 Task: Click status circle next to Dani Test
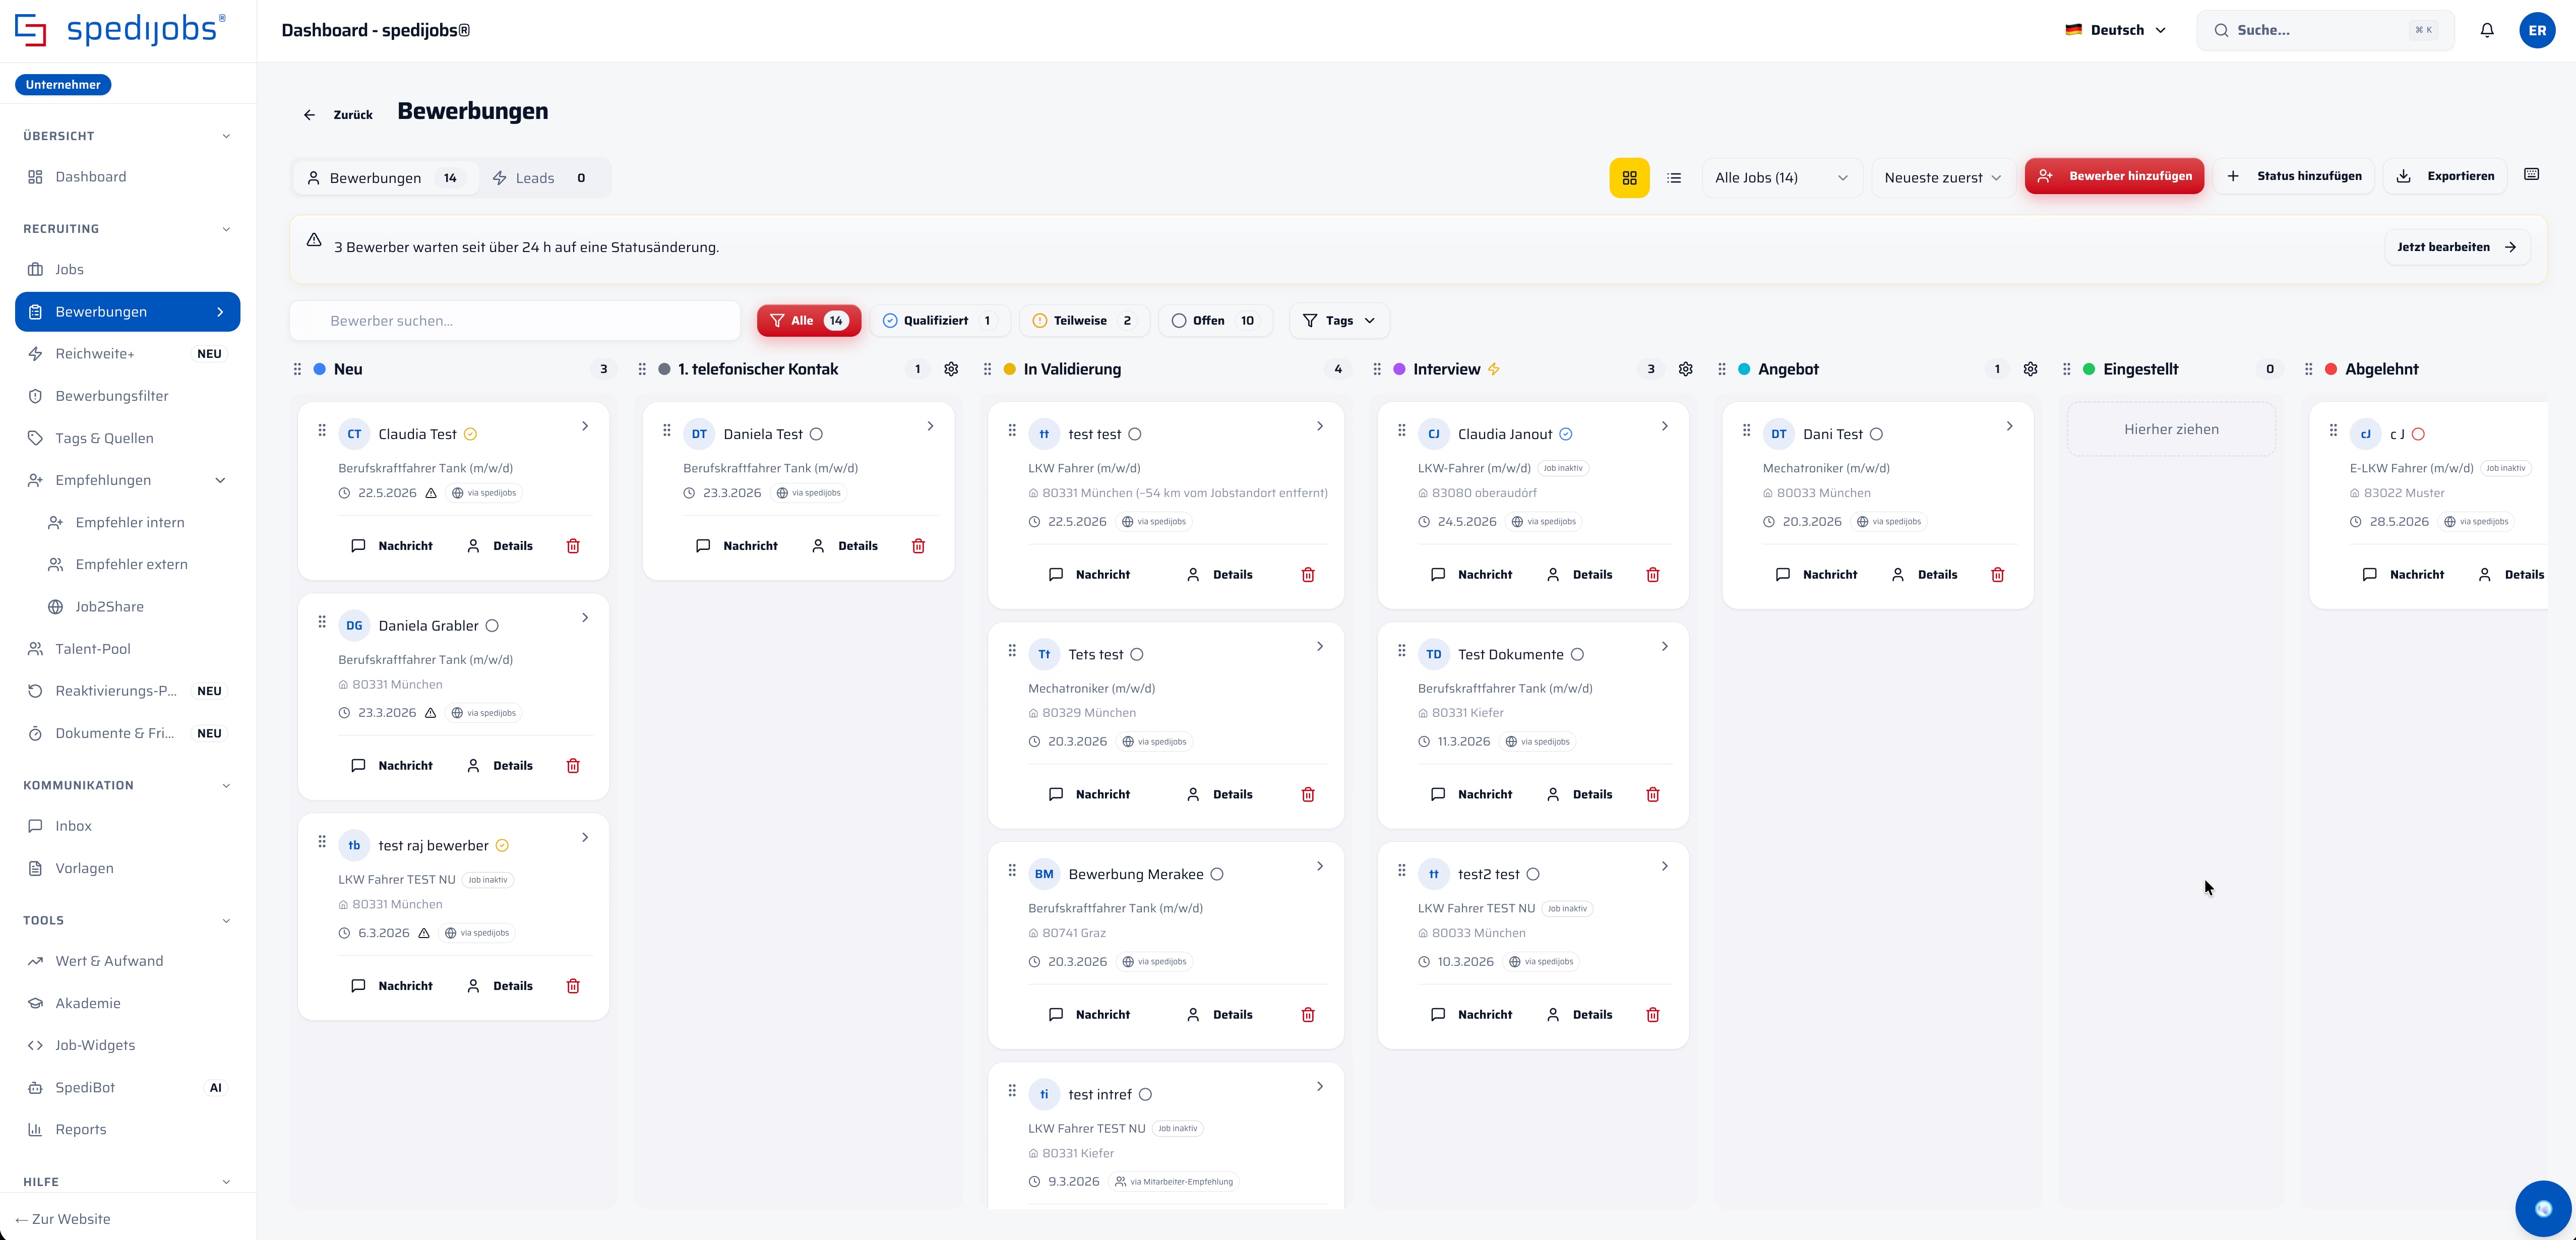pos(1876,434)
